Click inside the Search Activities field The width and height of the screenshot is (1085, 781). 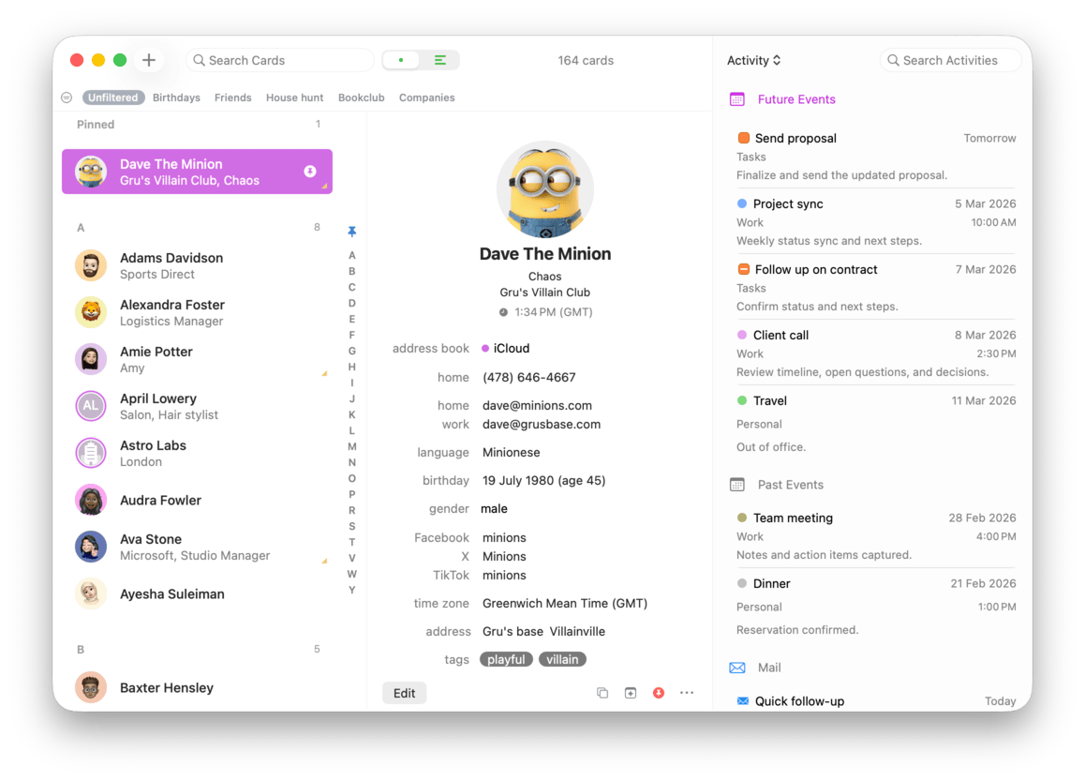click(949, 59)
